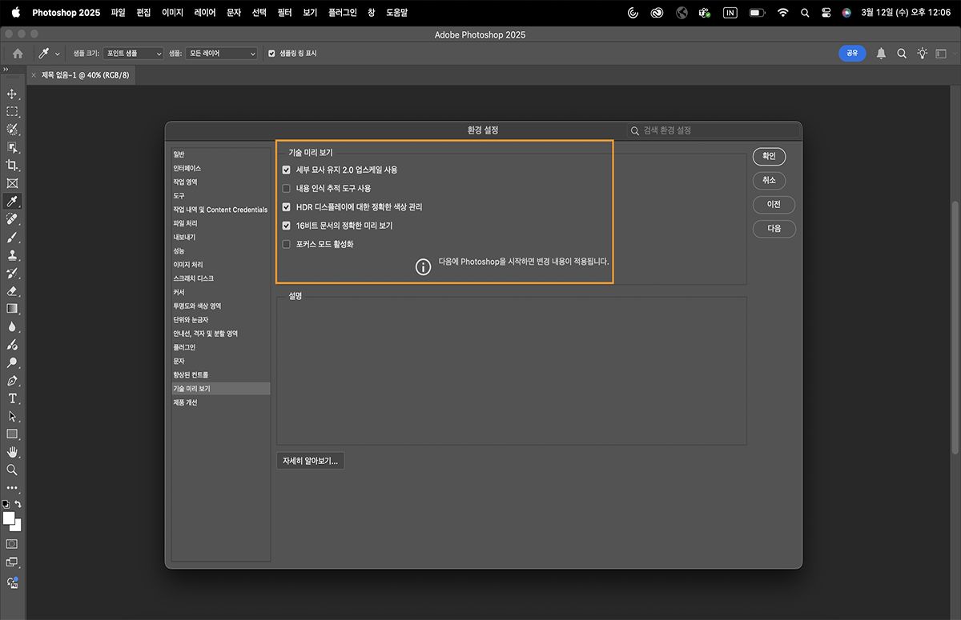Uncheck HDR 디스플레이에 대한 정확한 색상 관리
The height and width of the screenshot is (620, 961).
click(x=287, y=207)
